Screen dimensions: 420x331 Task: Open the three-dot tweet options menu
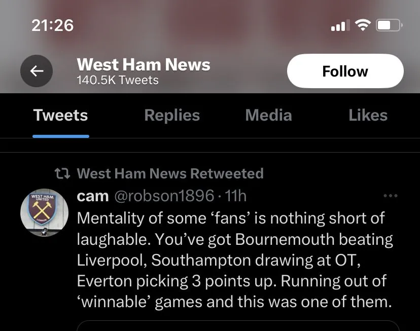pos(390,196)
